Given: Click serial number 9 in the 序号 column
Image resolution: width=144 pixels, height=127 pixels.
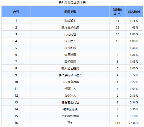Looking at the screenshot, I should [x=16, y=75].
